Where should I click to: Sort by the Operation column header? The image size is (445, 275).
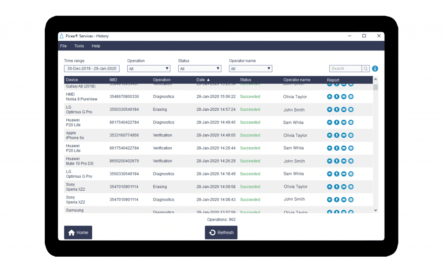click(x=162, y=80)
